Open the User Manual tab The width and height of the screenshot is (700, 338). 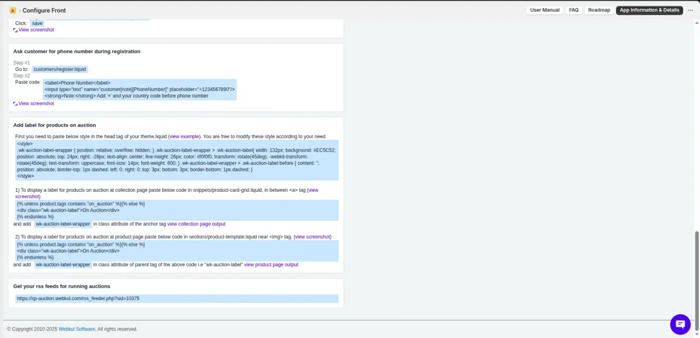coord(544,10)
